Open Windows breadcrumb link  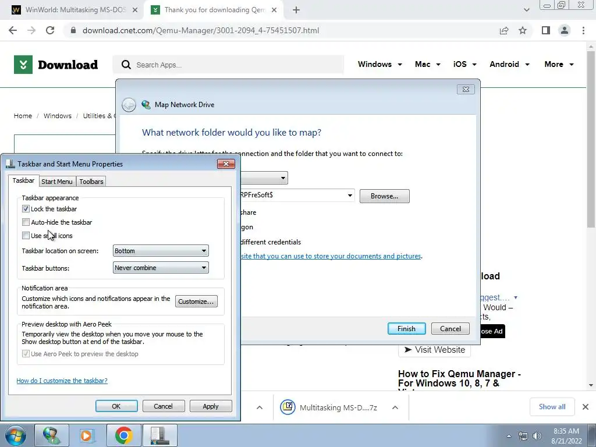pyautogui.click(x=58, y=116)
